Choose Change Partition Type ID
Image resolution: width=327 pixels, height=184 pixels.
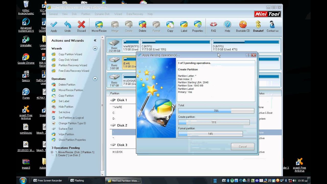(x=72, y=123)
